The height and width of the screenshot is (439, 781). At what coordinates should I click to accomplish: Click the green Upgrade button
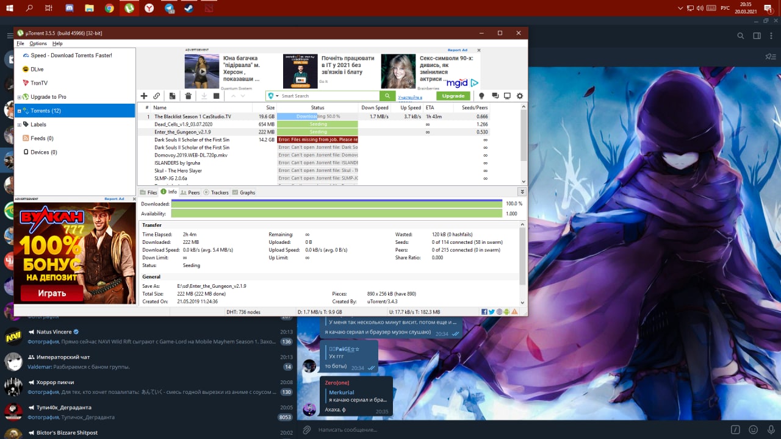(453, 96)
